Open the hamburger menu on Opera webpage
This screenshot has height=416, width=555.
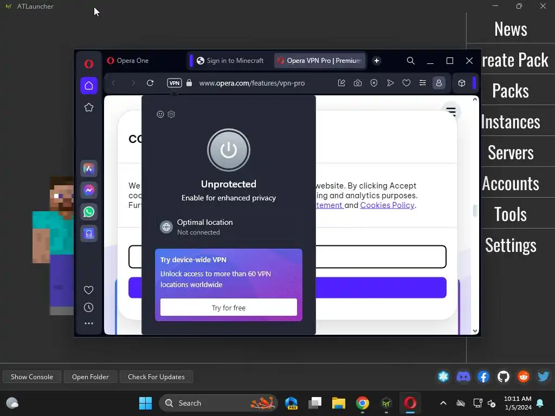pyautogui.click(x=450, y=112)
